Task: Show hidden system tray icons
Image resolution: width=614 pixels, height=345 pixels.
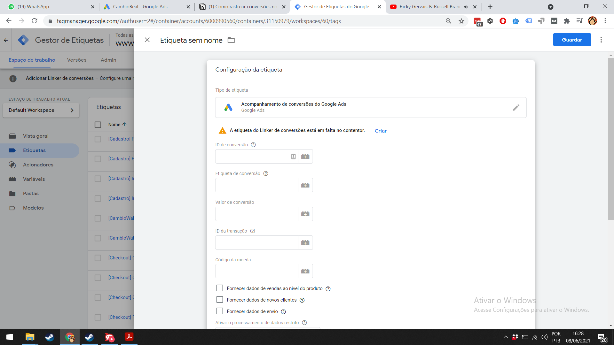Action: [x=506, y=337]
